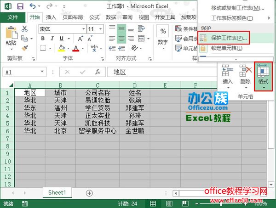
Task: Toggle Underline formatting
Action: click(62, 38)
